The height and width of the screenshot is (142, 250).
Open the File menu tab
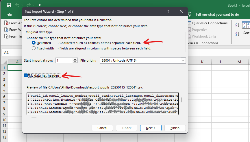pos(9,14)
